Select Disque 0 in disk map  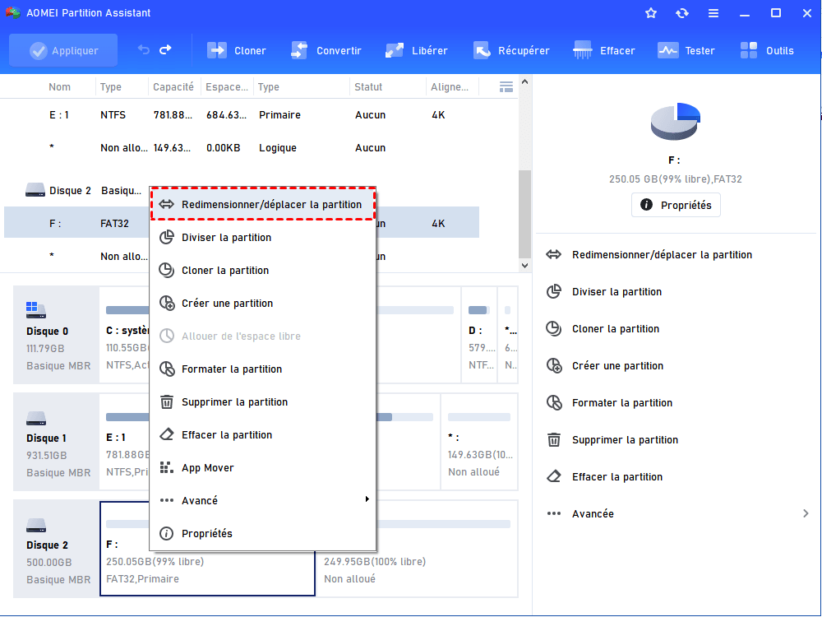[56, 335]
